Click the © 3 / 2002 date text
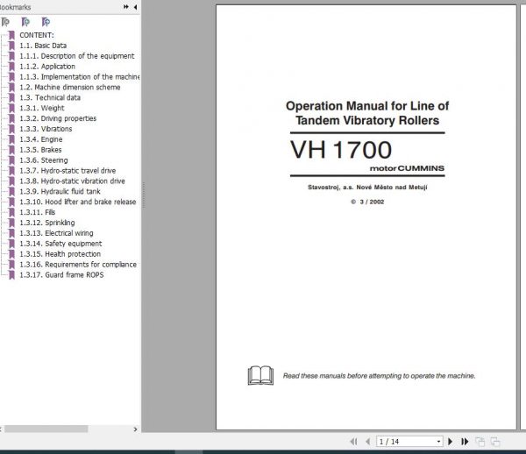The width and height of the screenshot is (526, 454). click(x=367, y=202)
